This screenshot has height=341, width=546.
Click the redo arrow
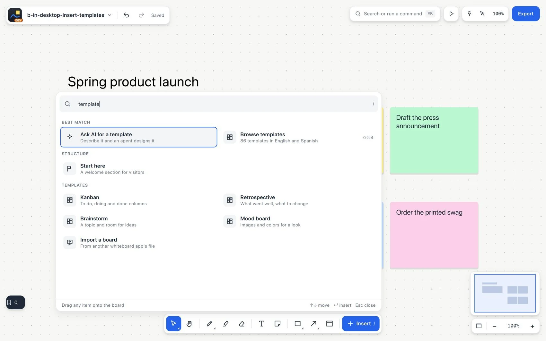click(141, 15)
